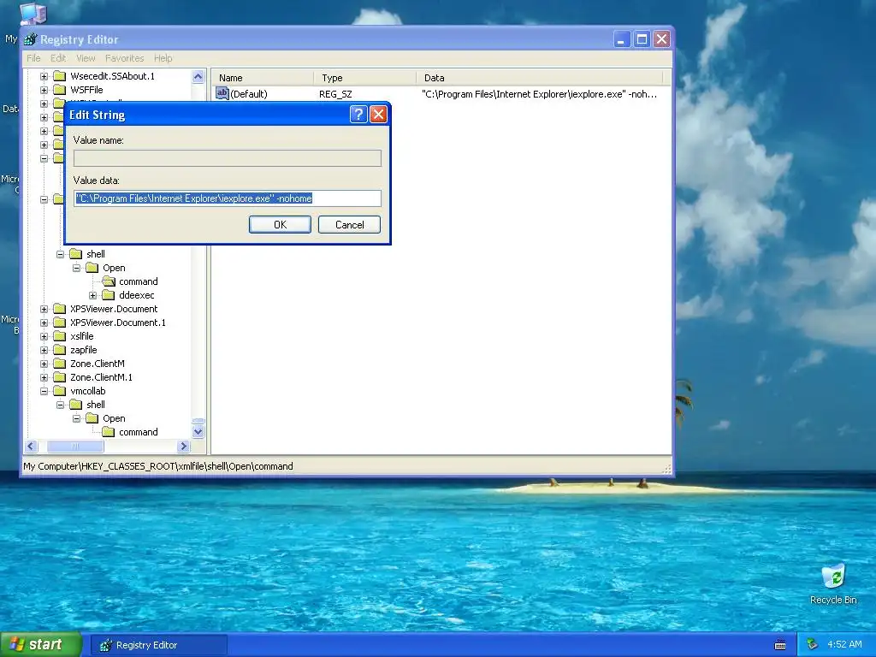Viewport: 876px width, 657px height.
Task: Click the tree horizontal scroll left arrow
Action: click(x=32, y=446)
